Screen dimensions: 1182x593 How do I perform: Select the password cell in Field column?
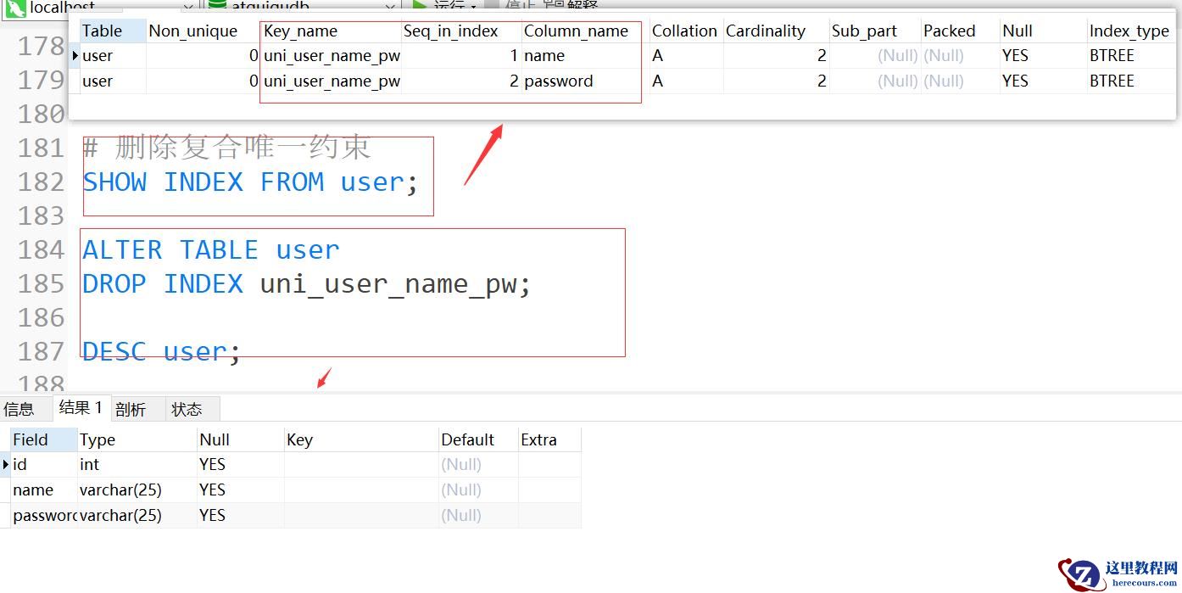click(x=43, y=515)
